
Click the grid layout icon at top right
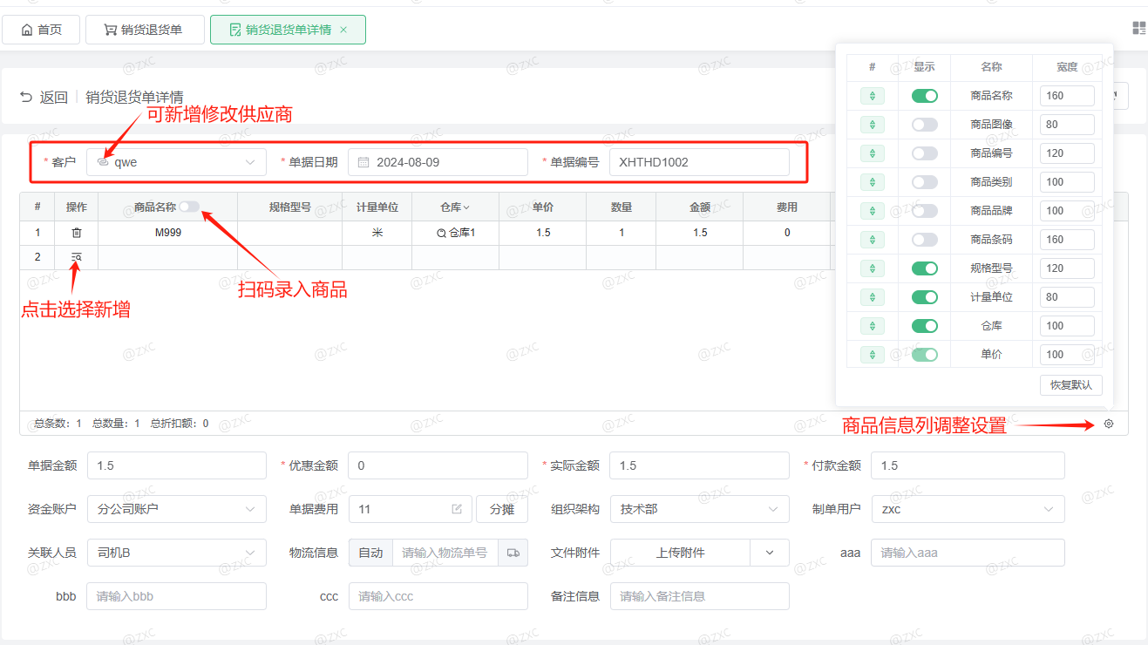coord(1138,28)
